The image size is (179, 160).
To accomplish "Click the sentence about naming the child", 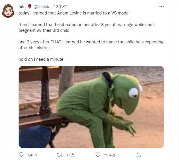I will 91,45.
